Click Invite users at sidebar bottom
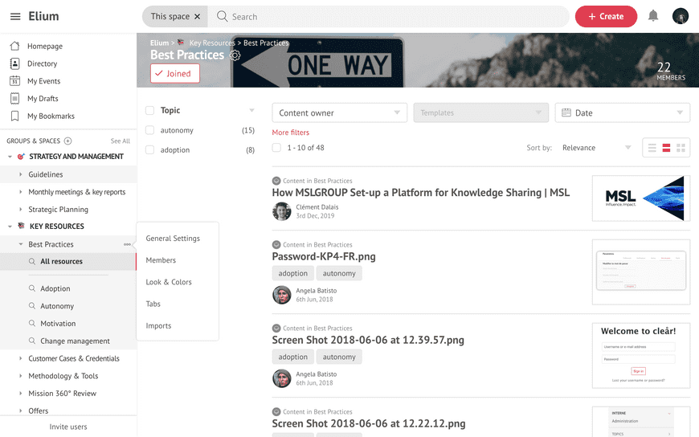This screenshot has width=699, height=437. pyautogui.click(x=68, y=427)
